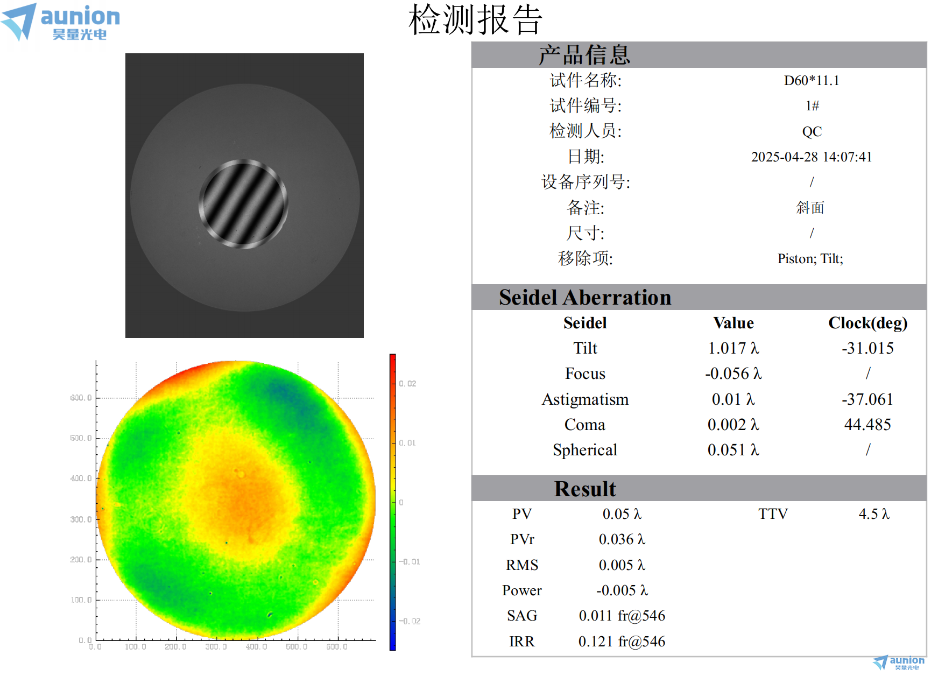Click the 设备序列号 label
Image resolution: width=931 pixels, height=676 pixels.
point(586,182)
